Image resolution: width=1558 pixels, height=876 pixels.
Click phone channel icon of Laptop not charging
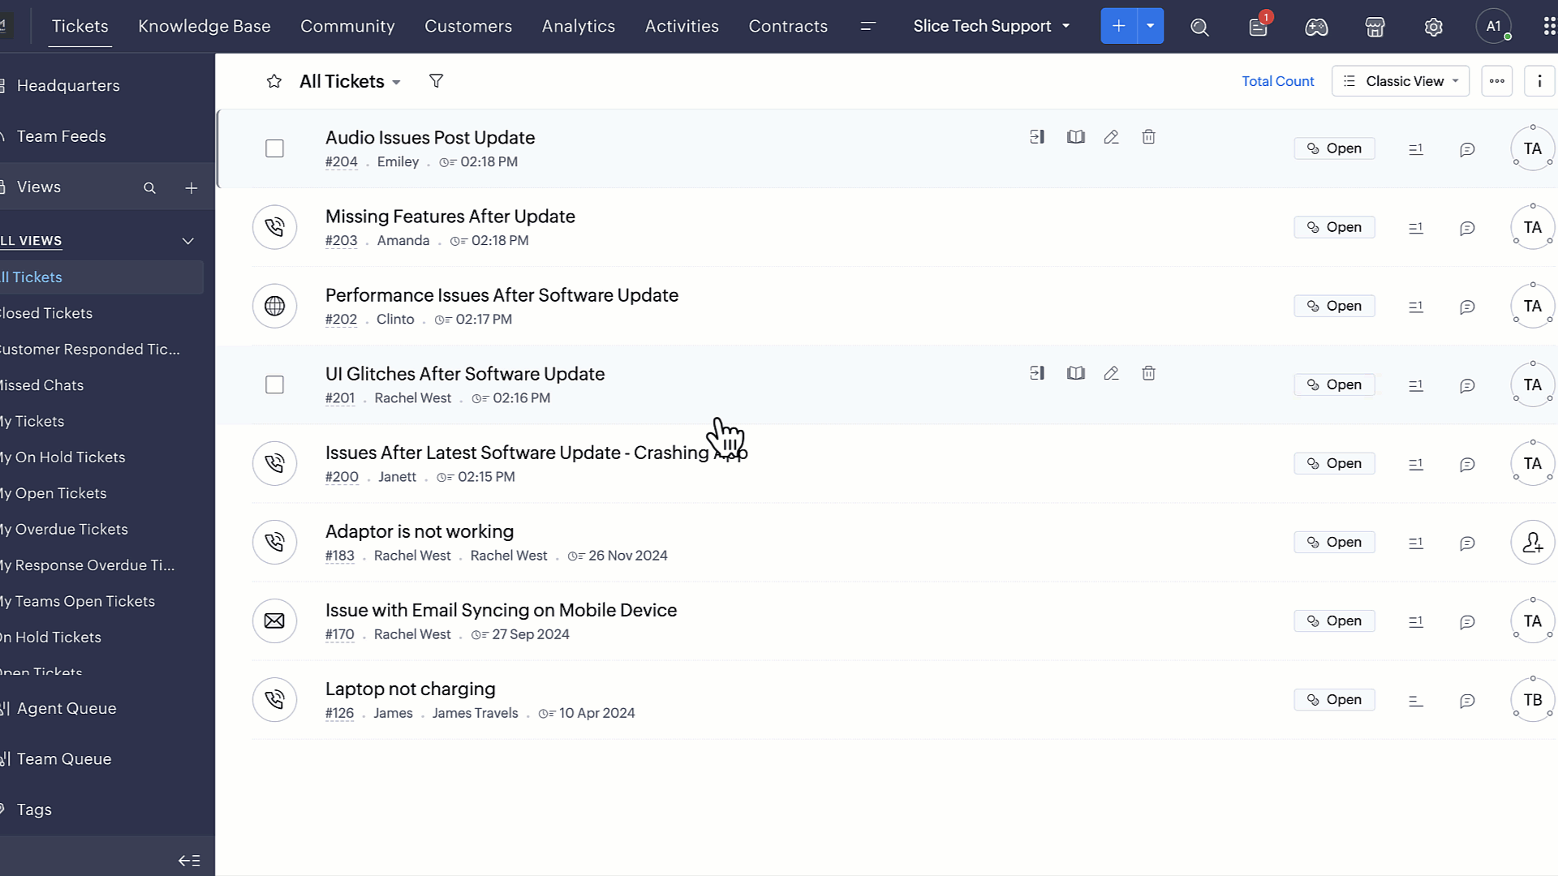[274, 699]
